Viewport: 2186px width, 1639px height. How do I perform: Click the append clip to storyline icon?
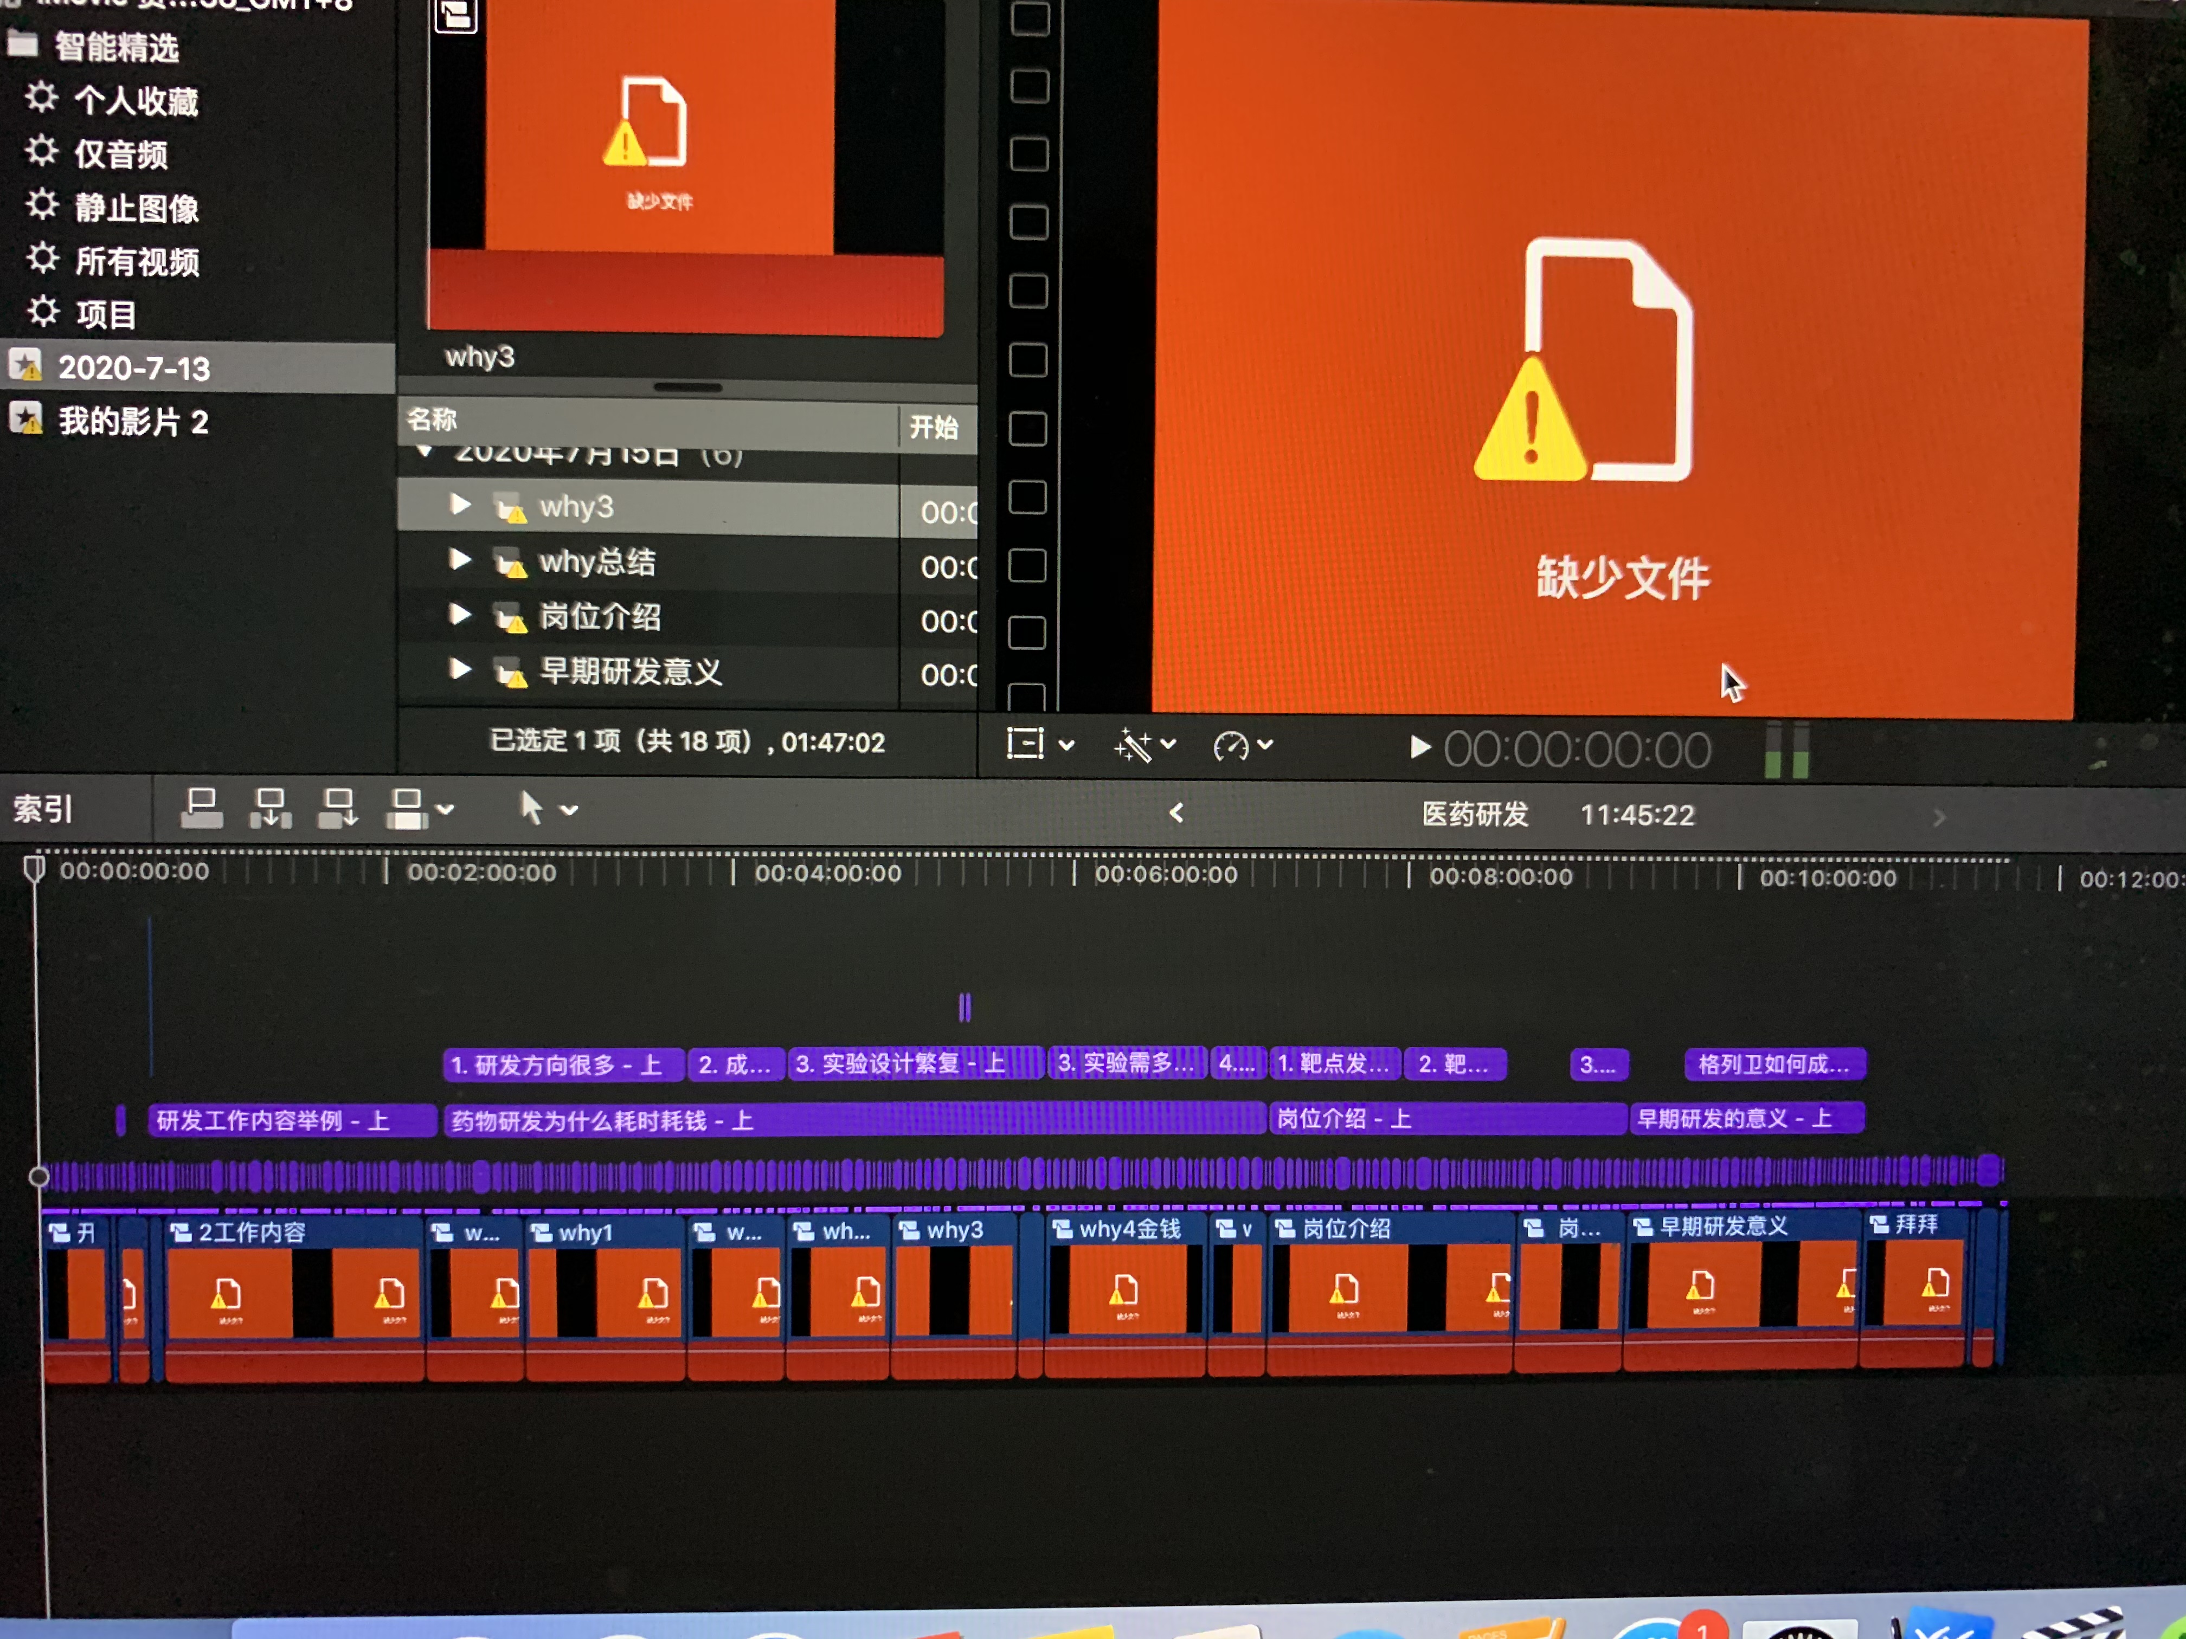tap(337, 808)
